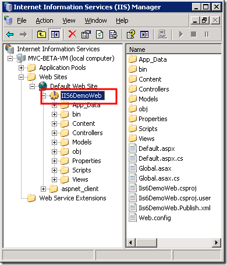227x265 pixels.
Task: Click the Up one level toolbar icon
Action: (x=41, y=34)
